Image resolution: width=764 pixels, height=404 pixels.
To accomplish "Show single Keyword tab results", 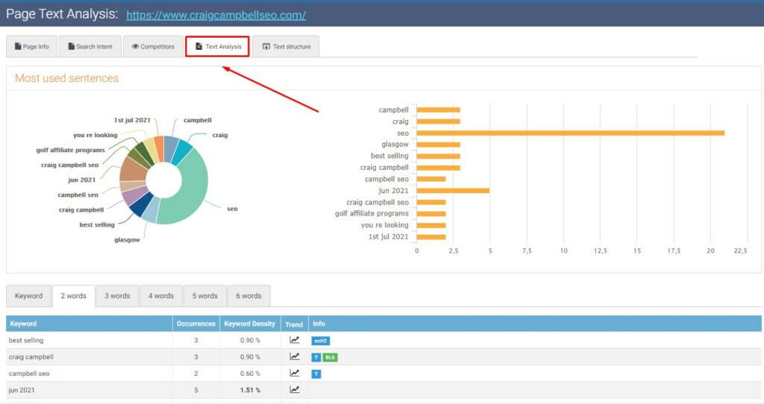I will 29,295.
